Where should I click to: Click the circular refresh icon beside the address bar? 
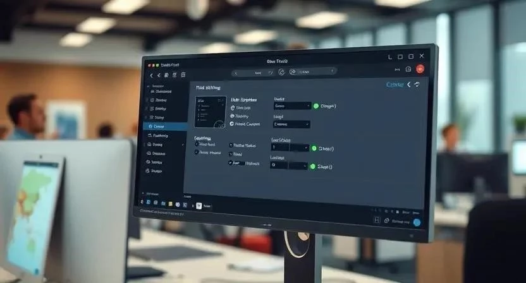(281, 72)
